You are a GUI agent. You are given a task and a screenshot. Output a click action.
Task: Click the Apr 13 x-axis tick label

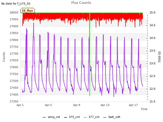coord(105,105)
